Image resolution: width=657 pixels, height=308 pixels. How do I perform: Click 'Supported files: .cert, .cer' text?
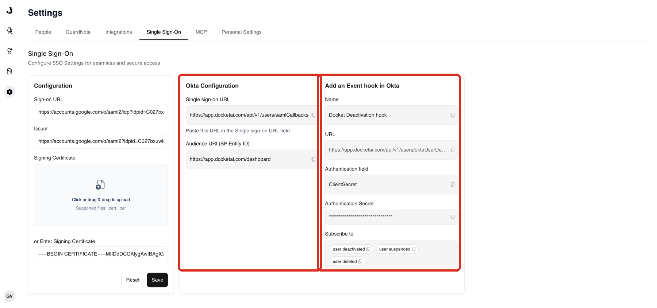101,208
